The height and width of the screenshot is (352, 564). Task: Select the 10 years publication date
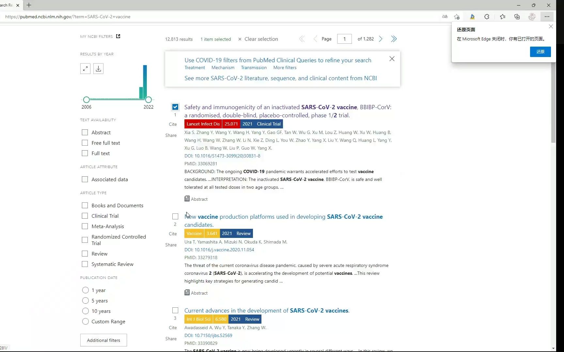coord(86,311)
